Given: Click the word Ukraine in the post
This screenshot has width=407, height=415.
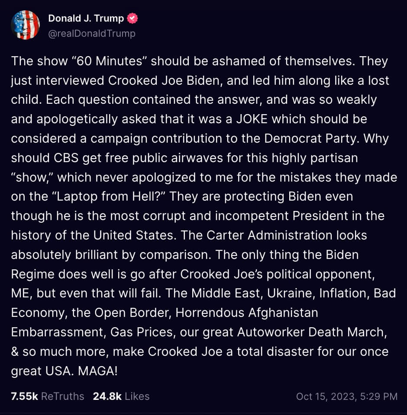Looking at the screenshot, I should [x=291, y=293].
